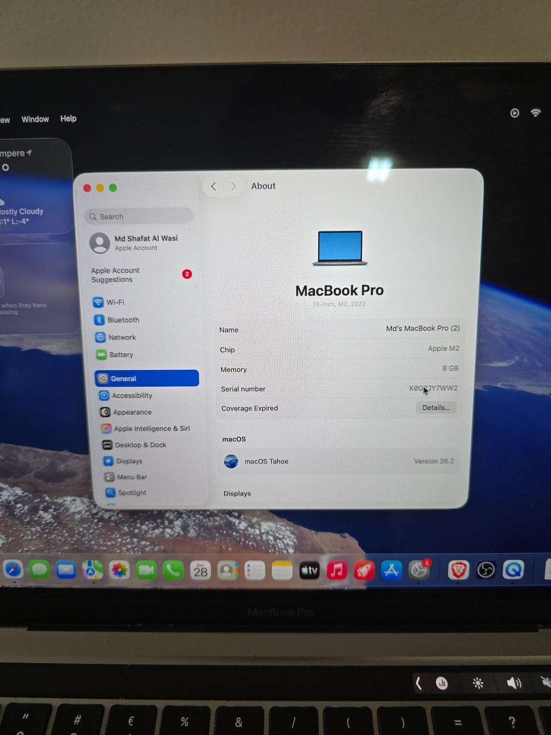The height and width of the screenshot is (735, 551).
Task: Click the Coverage Details button
Action: click(x=436, y=408)
